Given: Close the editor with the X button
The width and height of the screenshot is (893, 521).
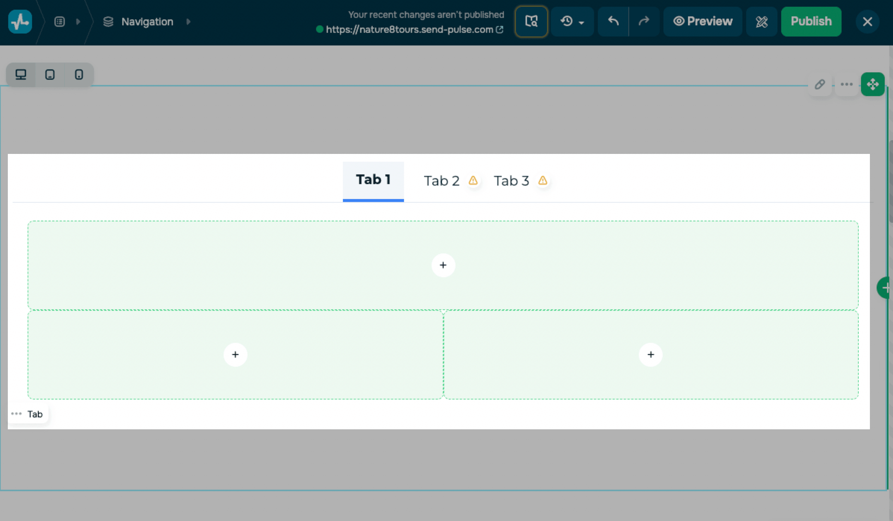Looking at the screenshot, I should click(x=867, y=22).
